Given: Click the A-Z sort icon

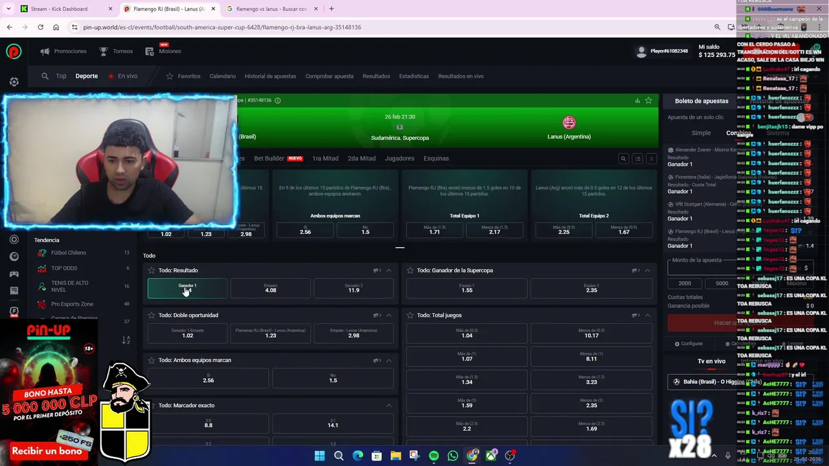Looking at the screenshot, I should point(126,340).
